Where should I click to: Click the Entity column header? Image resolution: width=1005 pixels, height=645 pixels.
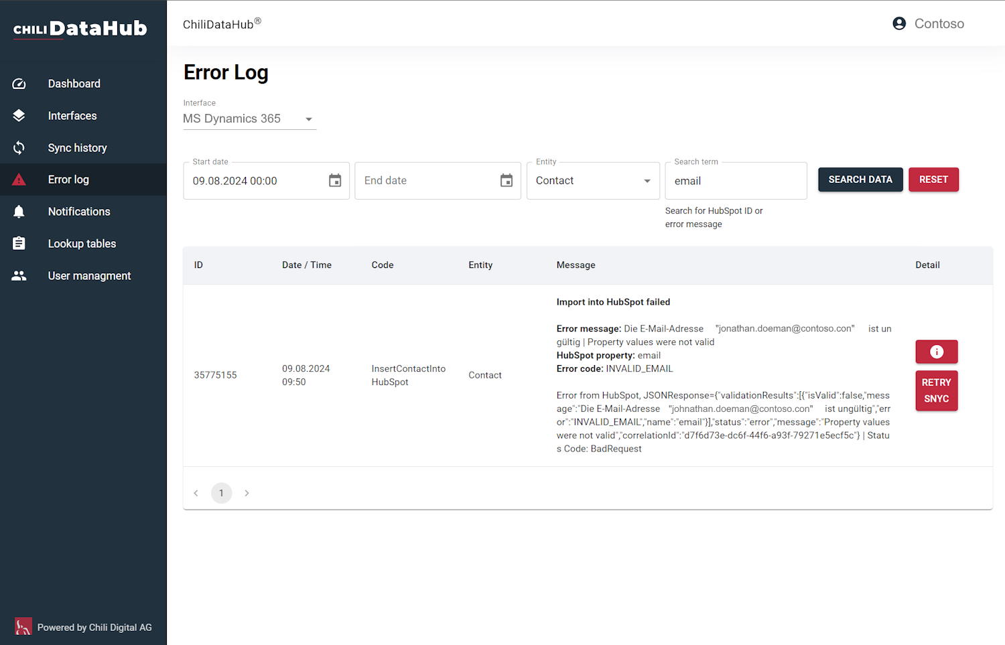[480, 265]
